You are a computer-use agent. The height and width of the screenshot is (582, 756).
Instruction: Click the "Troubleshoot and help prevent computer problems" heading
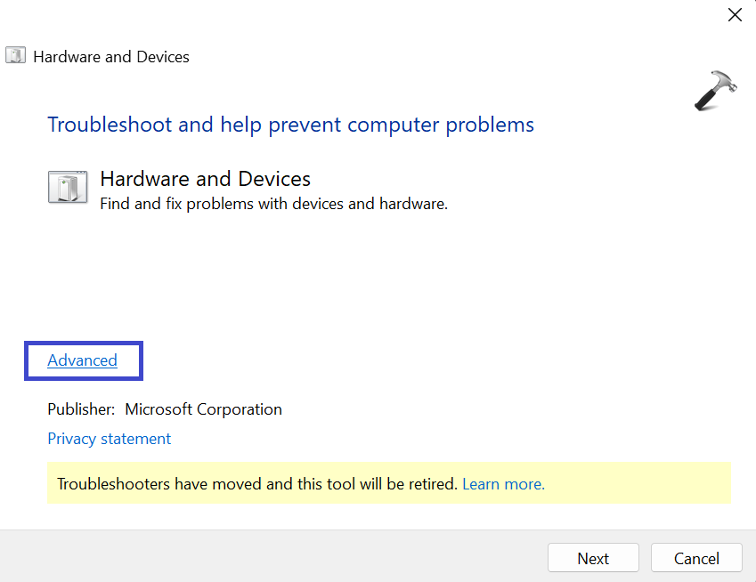290,124
